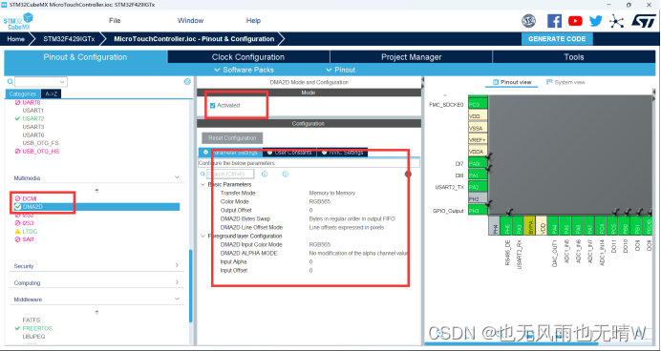Switch to Clock Configuration tab
Screen dimensions: 661x351
point(248,57)
